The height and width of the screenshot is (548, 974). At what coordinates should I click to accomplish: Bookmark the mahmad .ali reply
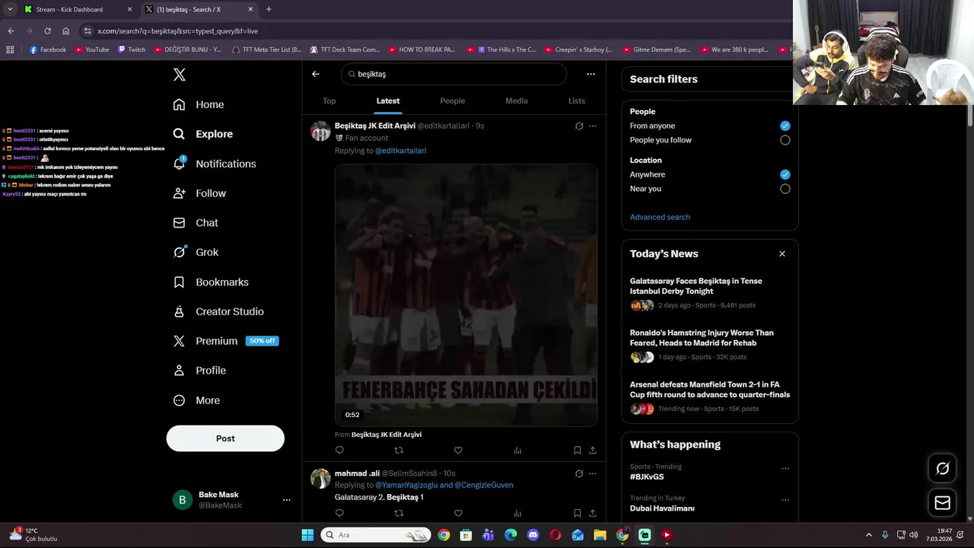point(578,513)
